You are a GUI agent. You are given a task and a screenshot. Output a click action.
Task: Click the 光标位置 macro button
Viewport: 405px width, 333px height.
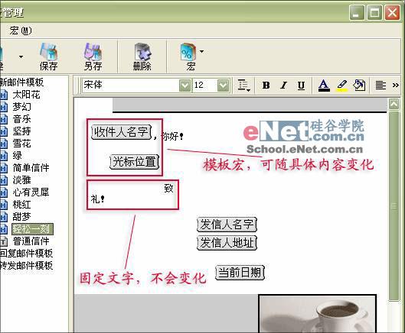click(134, 162)
